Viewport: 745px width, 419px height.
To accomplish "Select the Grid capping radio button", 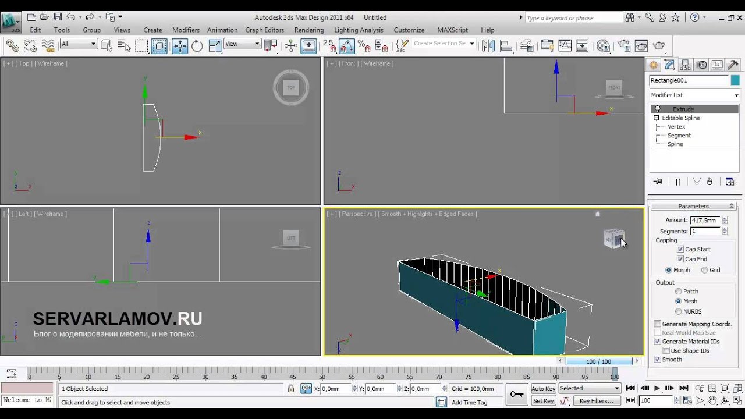I will click(x=705, y=270).
